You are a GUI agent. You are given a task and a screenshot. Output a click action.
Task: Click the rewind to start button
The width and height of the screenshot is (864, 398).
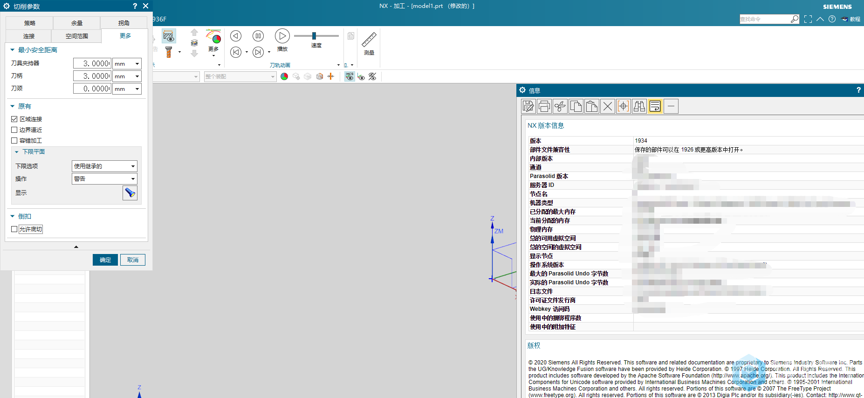[x=236, y=52]
